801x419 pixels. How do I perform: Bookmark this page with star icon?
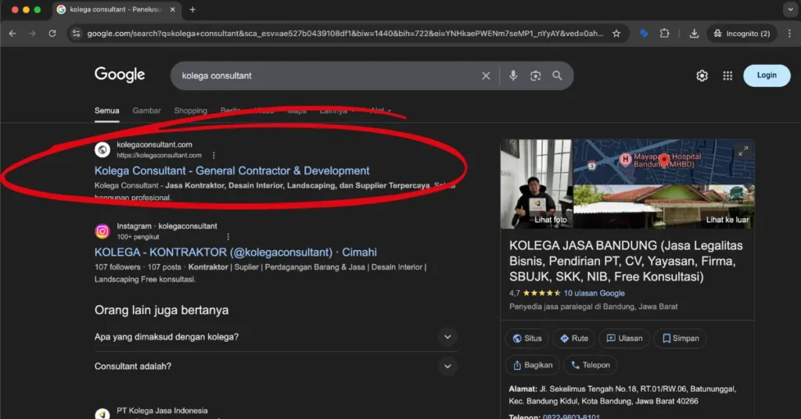616,34
